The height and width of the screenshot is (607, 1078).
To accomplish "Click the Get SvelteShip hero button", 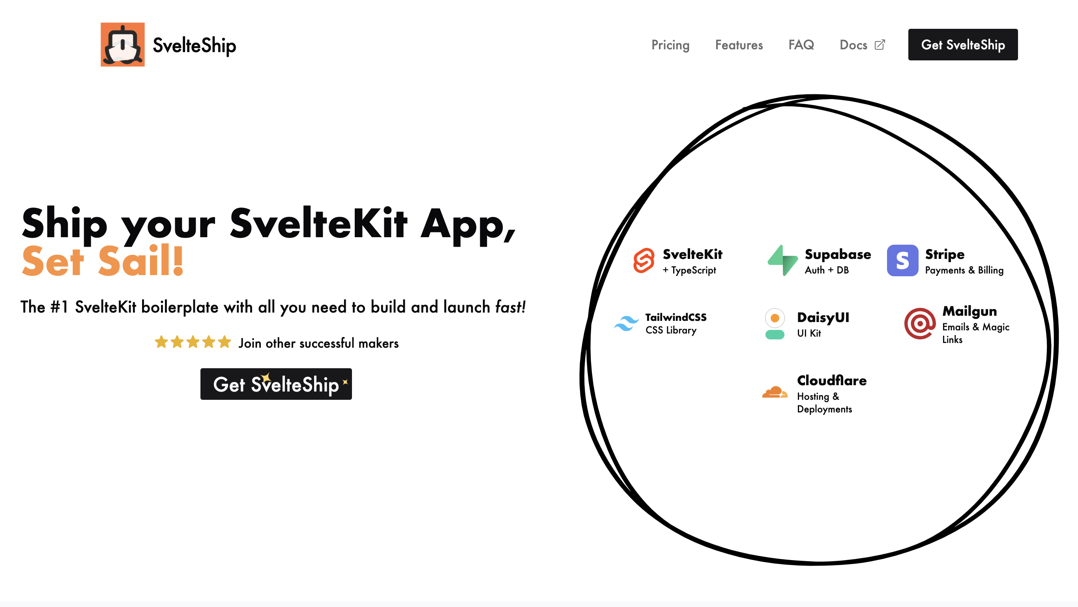I will pyautogui.click(x=276, y=384).
